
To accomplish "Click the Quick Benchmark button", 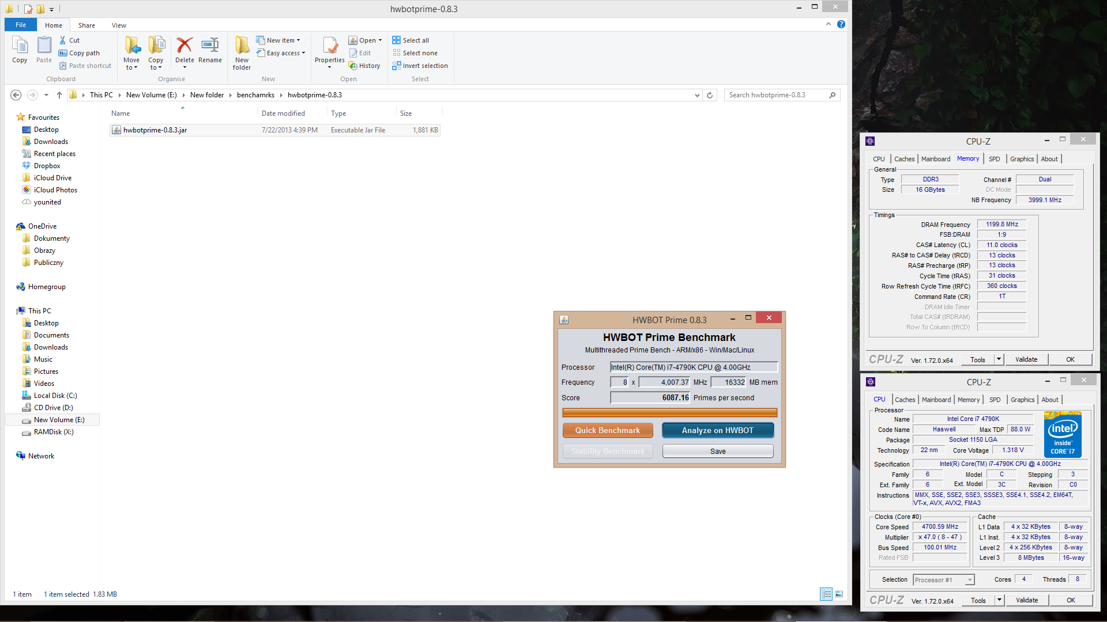I will [608, 430].
